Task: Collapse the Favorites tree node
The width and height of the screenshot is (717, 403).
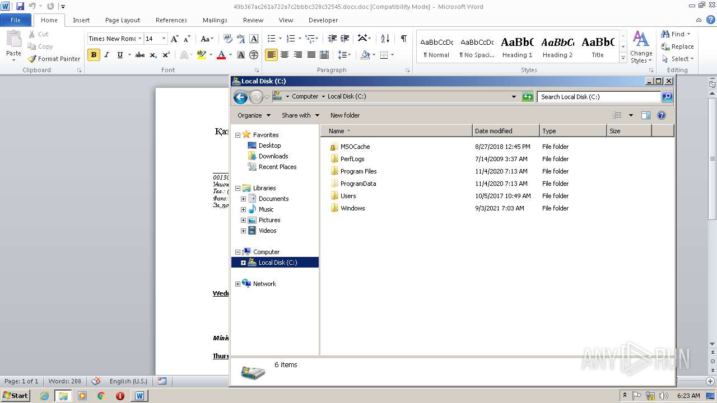Action: [238, 135]
